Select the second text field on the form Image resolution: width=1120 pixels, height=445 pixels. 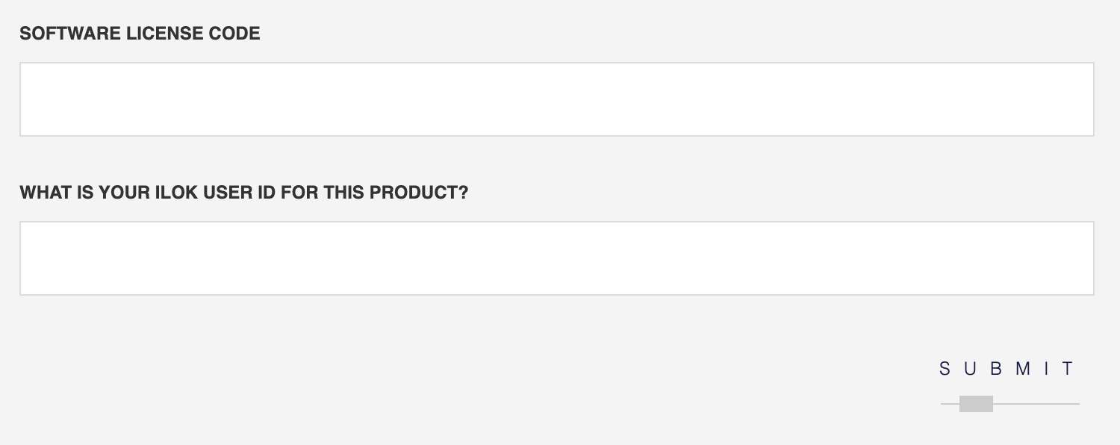pos(556,258)
